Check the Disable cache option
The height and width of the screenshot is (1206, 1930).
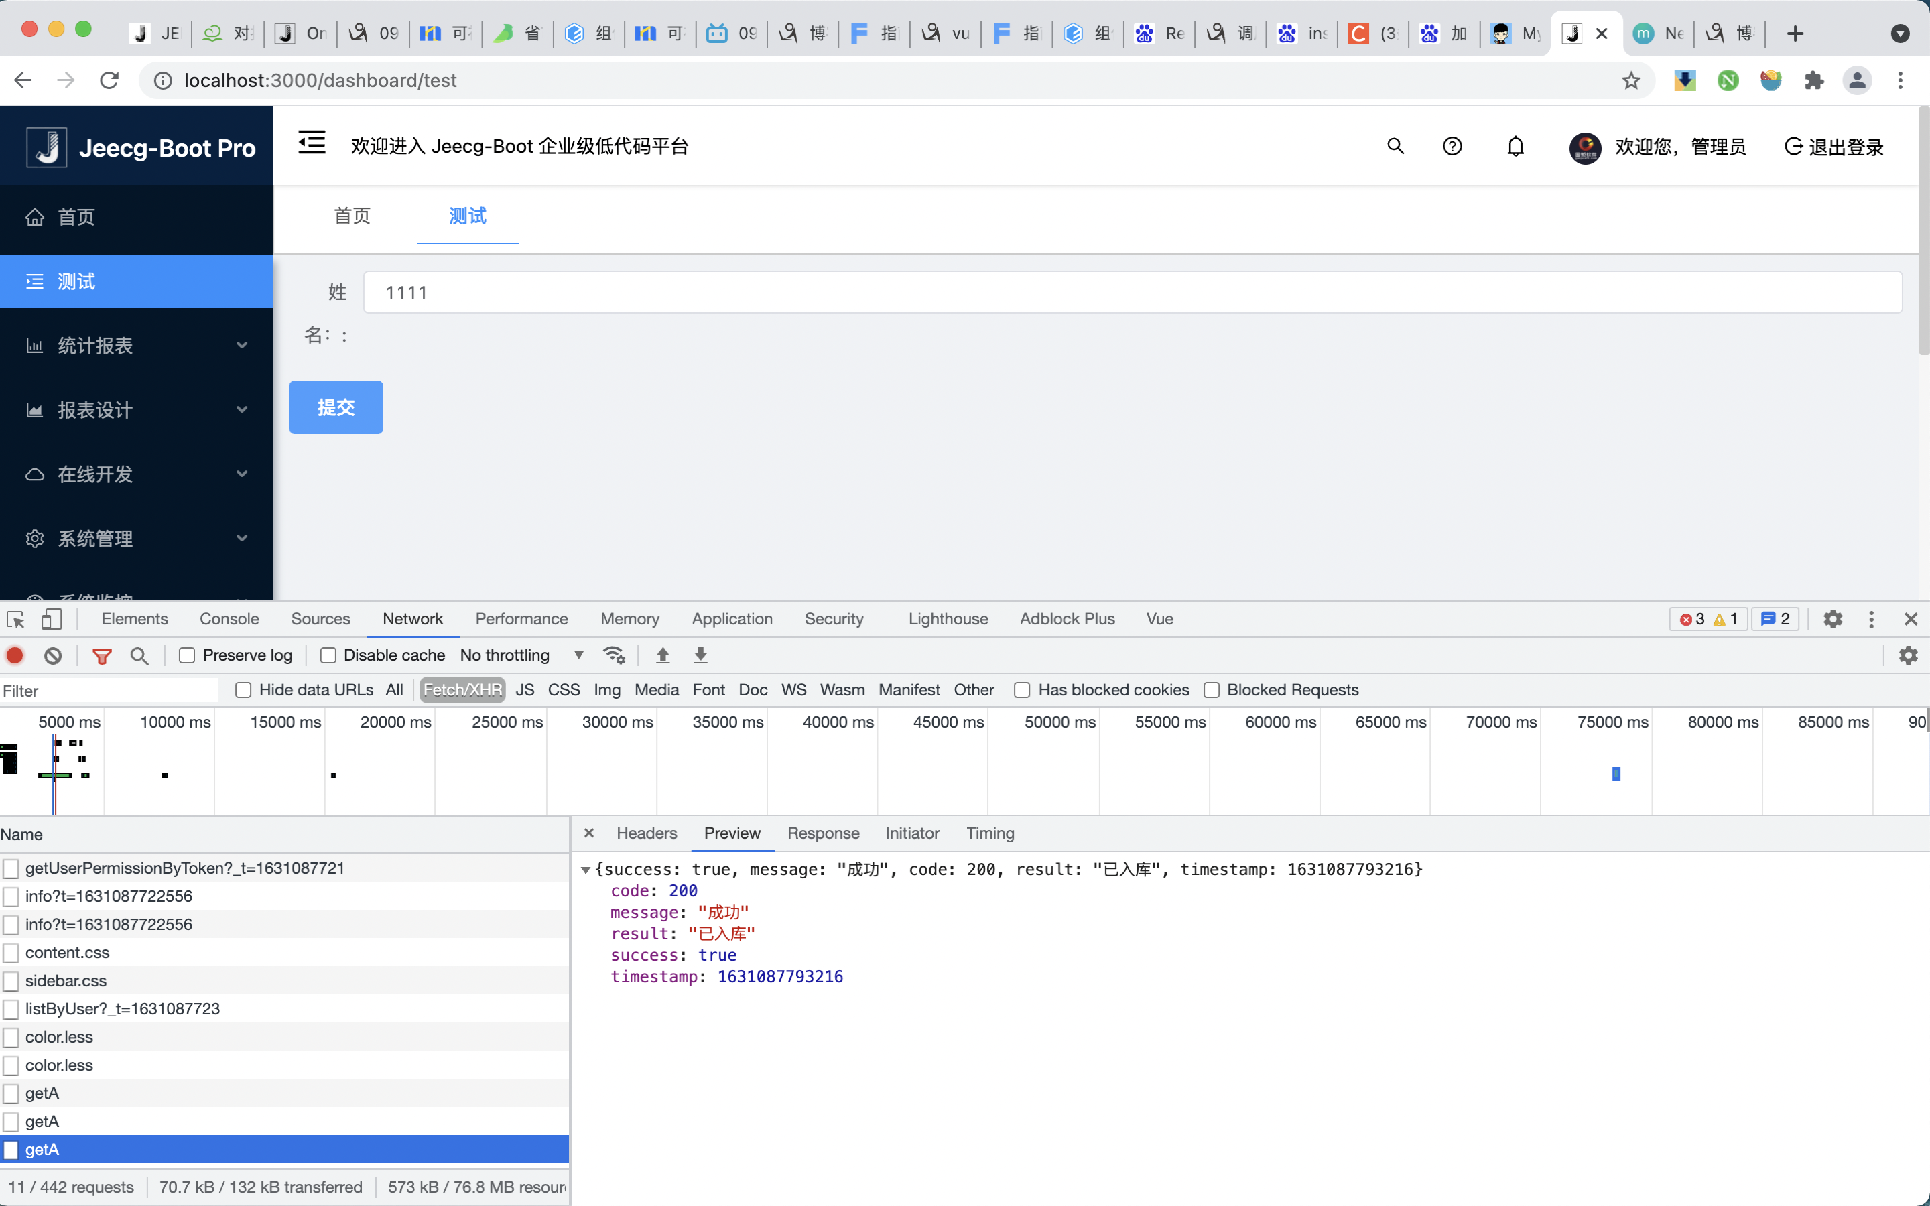coord(328,655)
